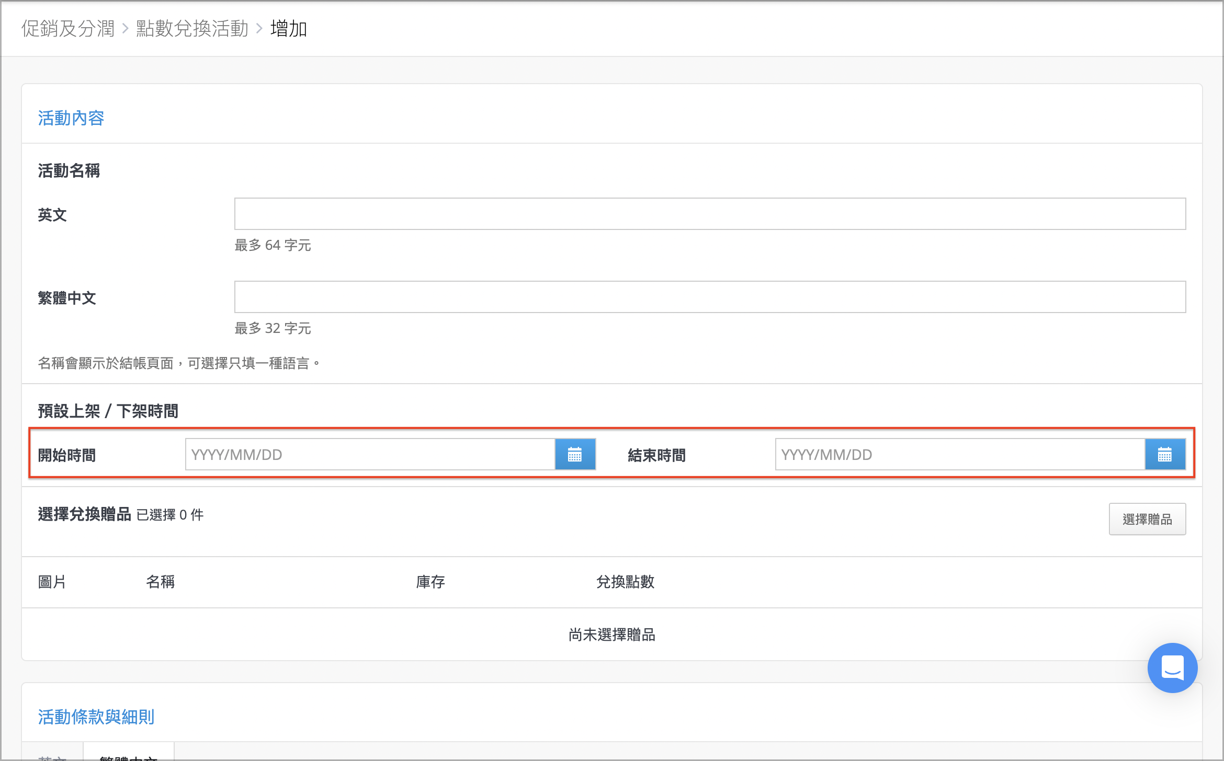The width and height of the screenshot is (1224, 761).
Task: Click the 最多 64 字元 hint
Action: coord(273,245)
